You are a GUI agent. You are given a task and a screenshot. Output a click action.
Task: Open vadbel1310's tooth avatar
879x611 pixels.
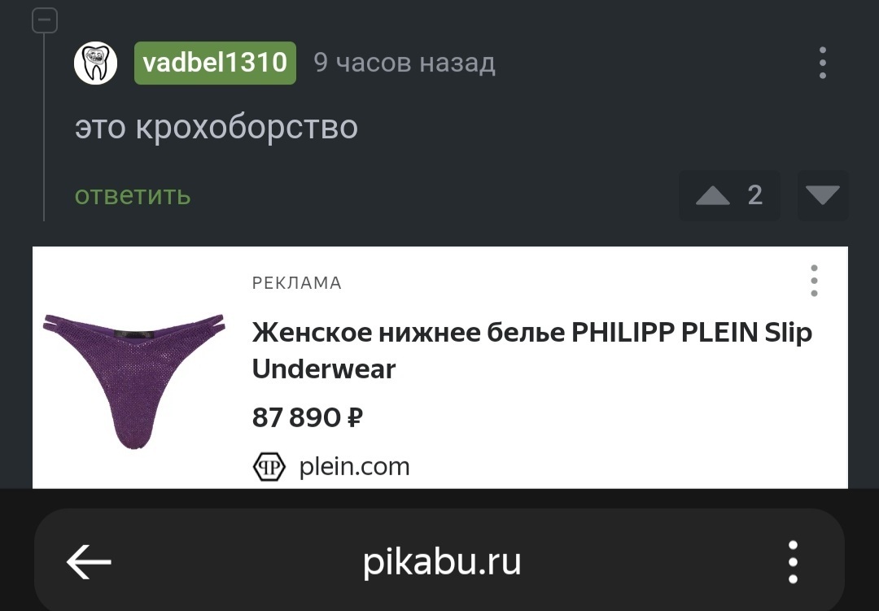[x=95, y=63]
